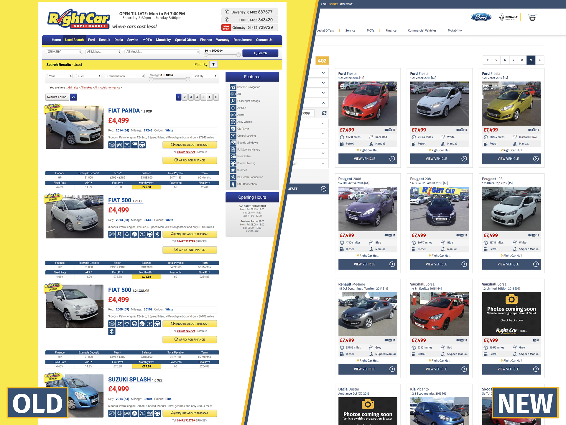Open the All Makes dropdown
Image resolution: width=566 pixels, height=425 pixels.
point(103,52)
